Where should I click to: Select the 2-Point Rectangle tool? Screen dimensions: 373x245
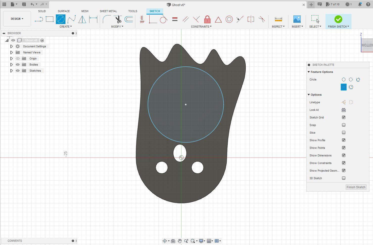(50, 19)
